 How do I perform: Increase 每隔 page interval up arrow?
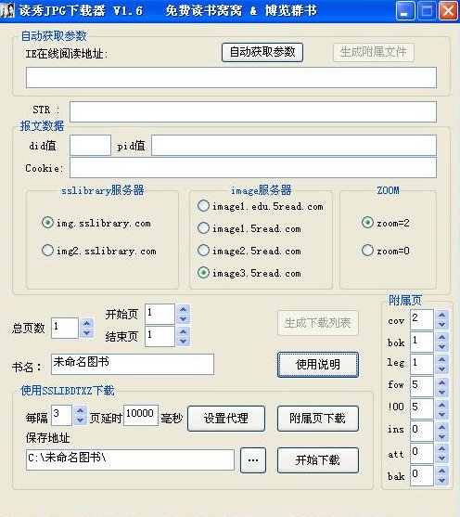point(80,410)
